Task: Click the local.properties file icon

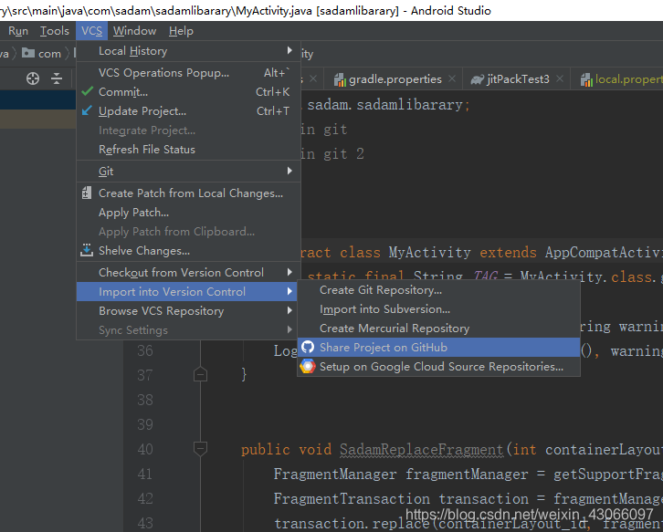Action: click(x=586, y=79)
